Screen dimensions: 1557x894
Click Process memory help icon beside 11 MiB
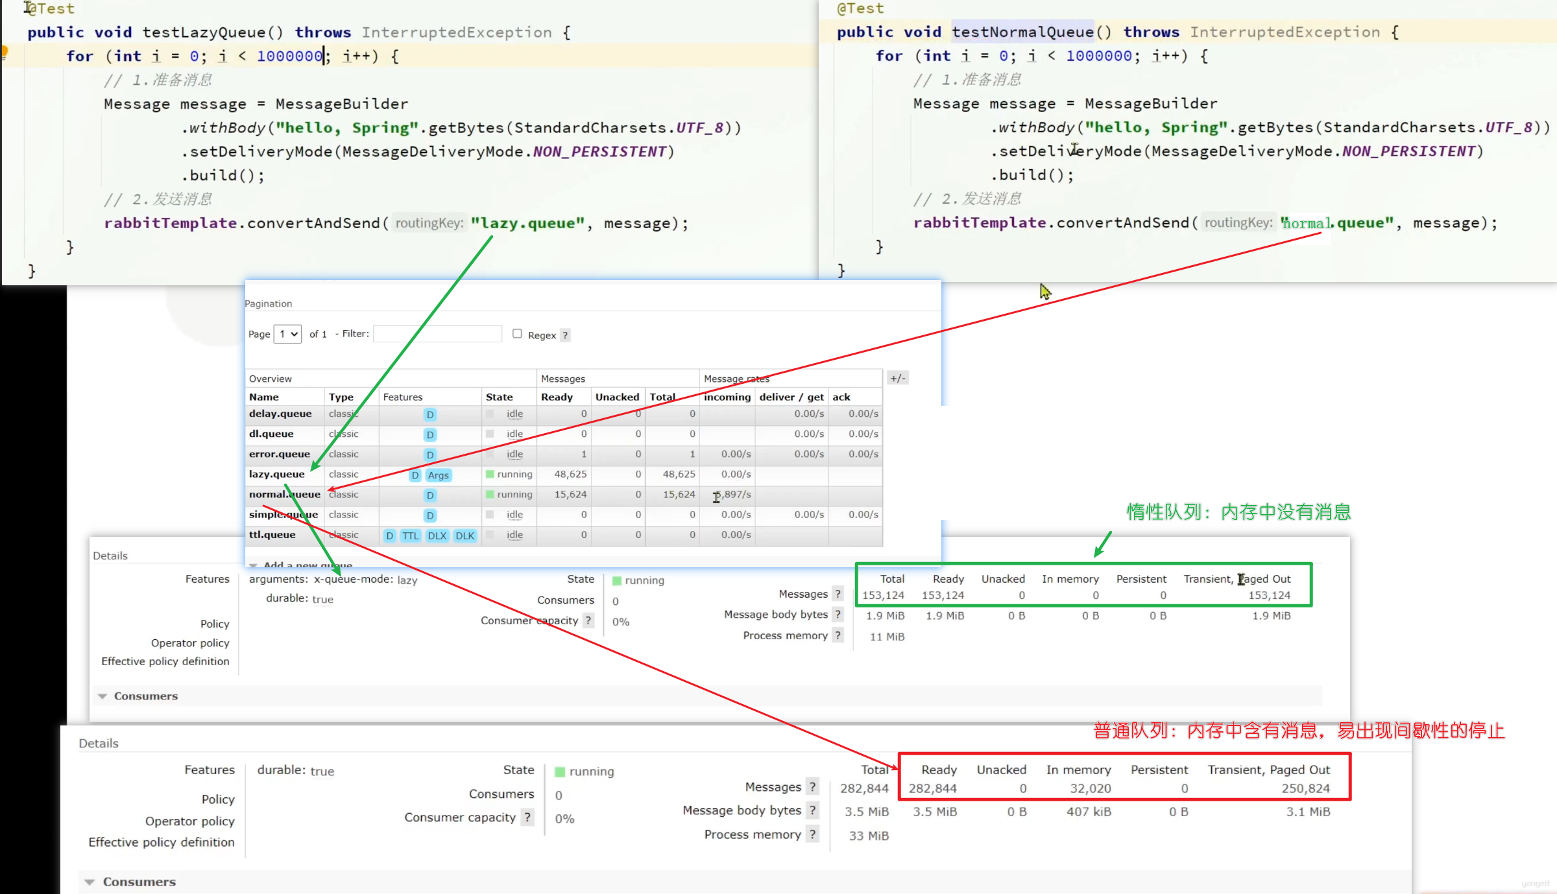pyautogui.click(x=838, y=635)
